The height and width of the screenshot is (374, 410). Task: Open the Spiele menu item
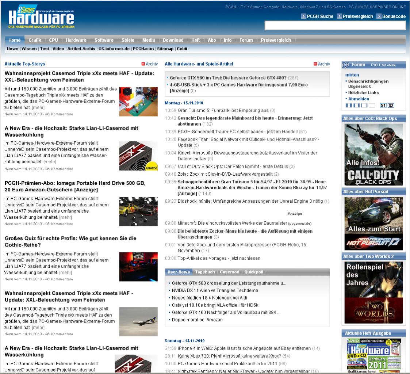point(128,40)
